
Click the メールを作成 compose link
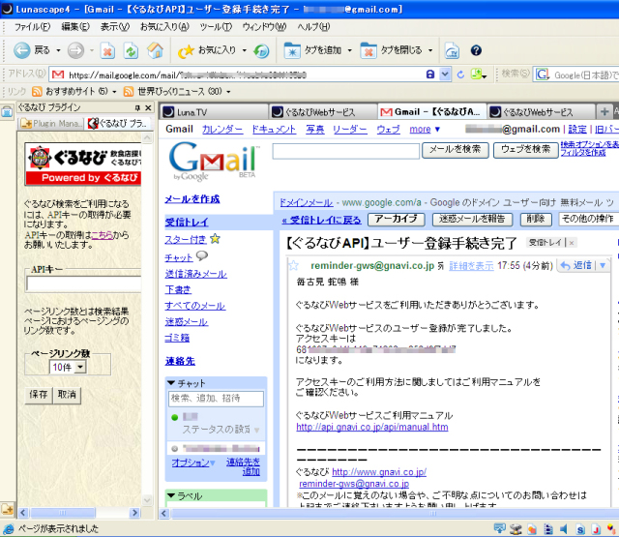[x=192, y=199]
